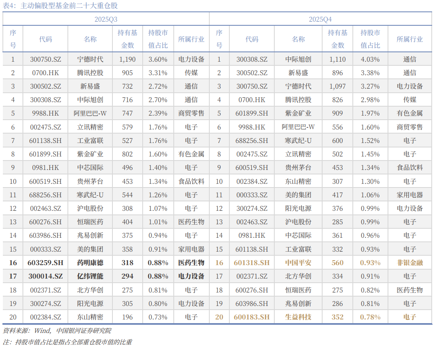Viewport: 435px width, 346px height.
Task: Click the 1,110 fund count cell
Action: click(337, 59)
